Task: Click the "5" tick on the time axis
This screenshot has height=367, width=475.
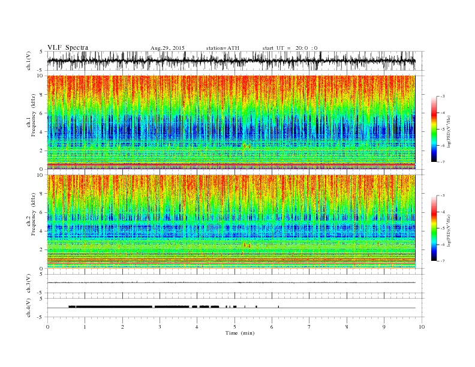Action: 235,327
